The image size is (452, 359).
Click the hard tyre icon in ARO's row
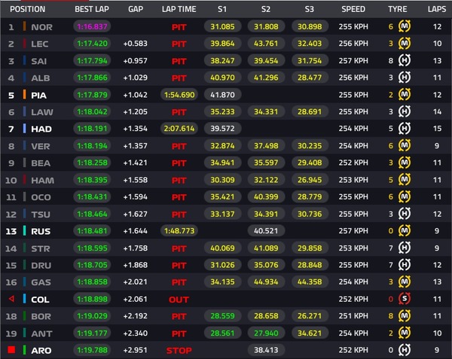403,350
